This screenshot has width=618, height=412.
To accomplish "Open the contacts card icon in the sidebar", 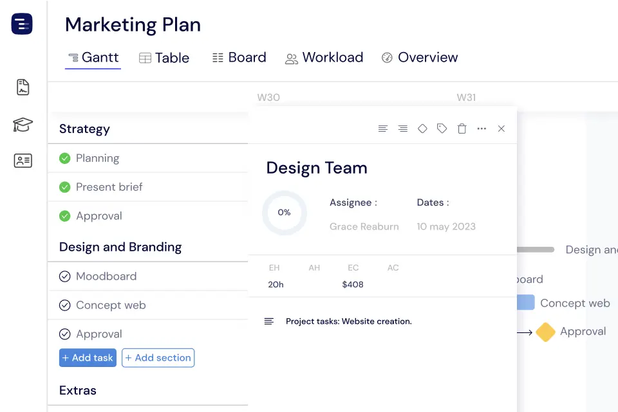I will tap(22, 161).
